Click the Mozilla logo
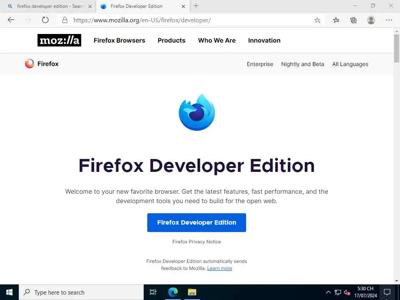 (x=59, y=40)
